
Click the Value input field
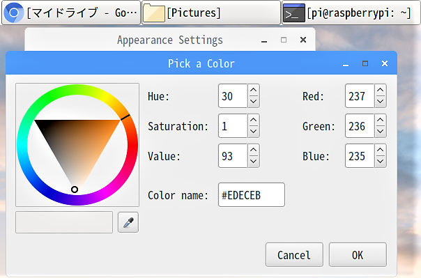pyautogui.click(x=233, y=156)
